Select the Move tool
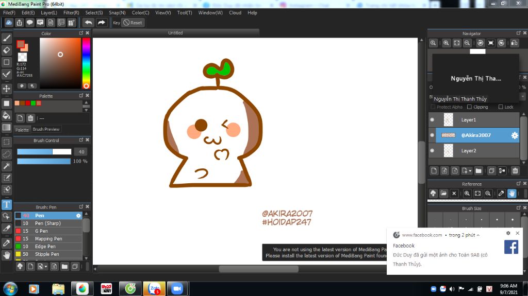 tap(7, 89)
